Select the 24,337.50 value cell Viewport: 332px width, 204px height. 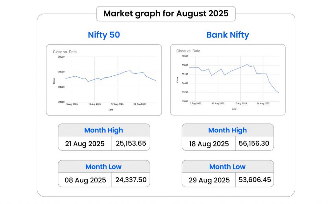[x=131, y=180]
